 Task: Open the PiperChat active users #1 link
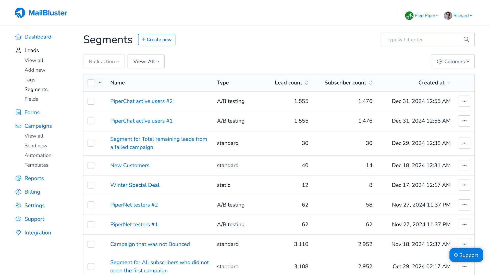coord(141,121)
